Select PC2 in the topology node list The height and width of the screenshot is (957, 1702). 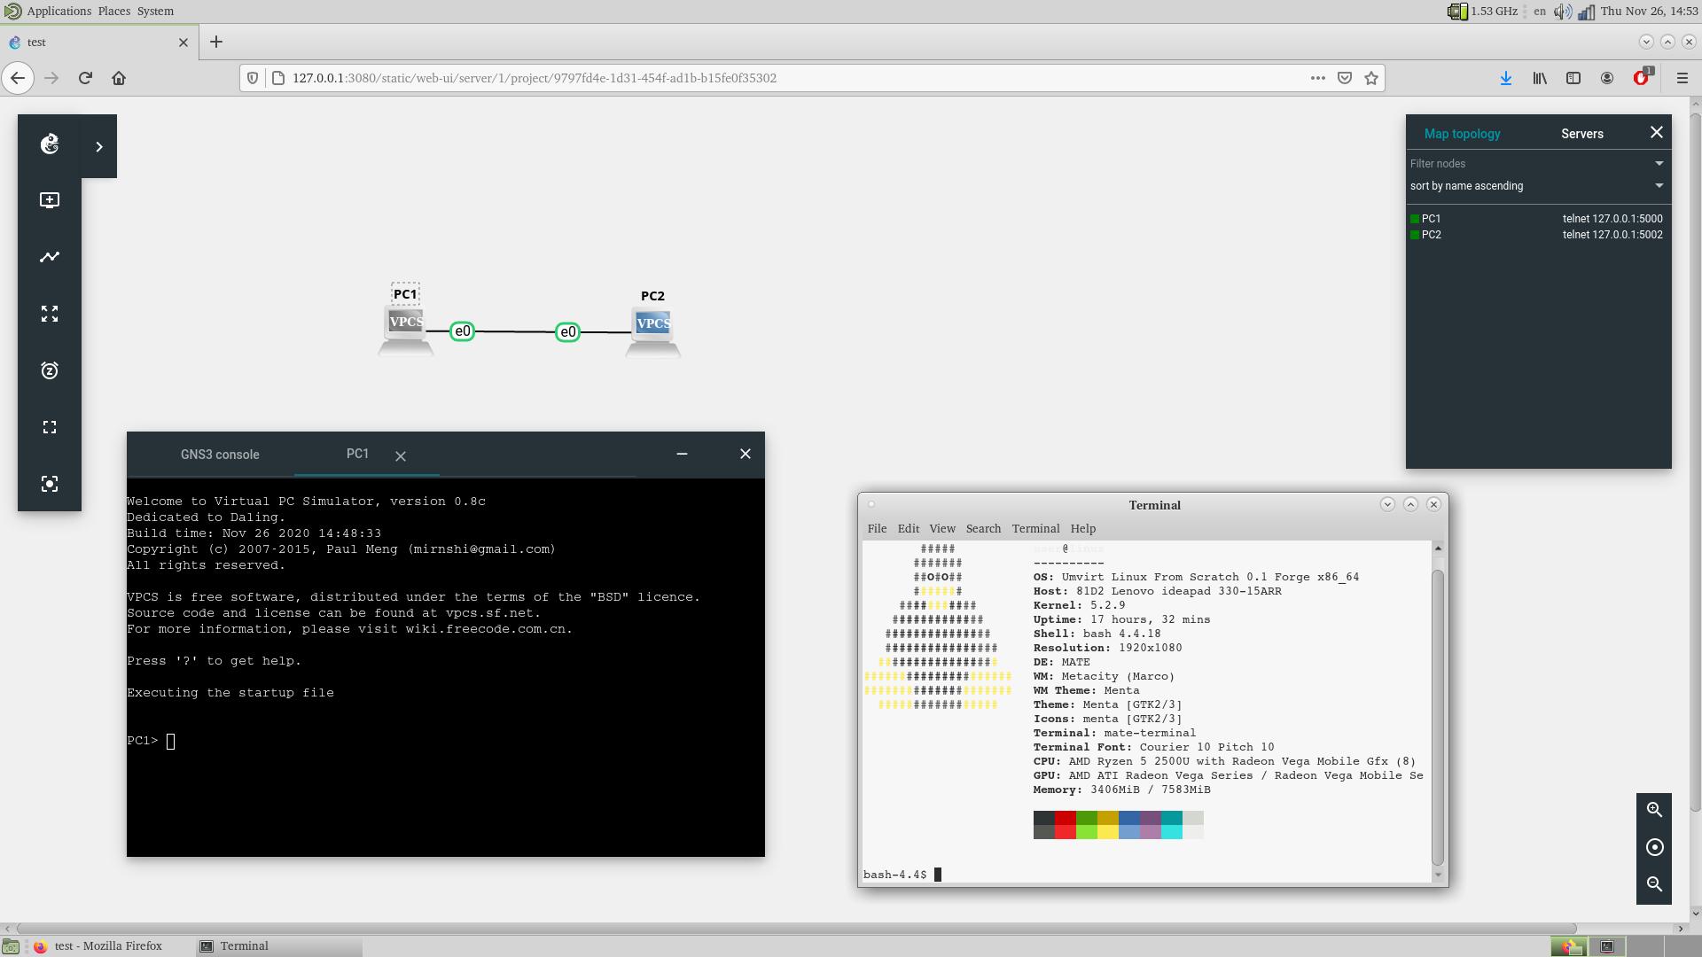click(1431, 235)
